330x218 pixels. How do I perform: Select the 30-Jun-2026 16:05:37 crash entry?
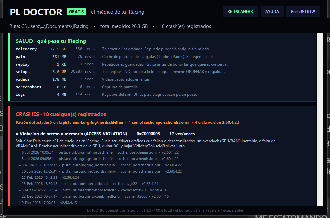pos(100,165)
